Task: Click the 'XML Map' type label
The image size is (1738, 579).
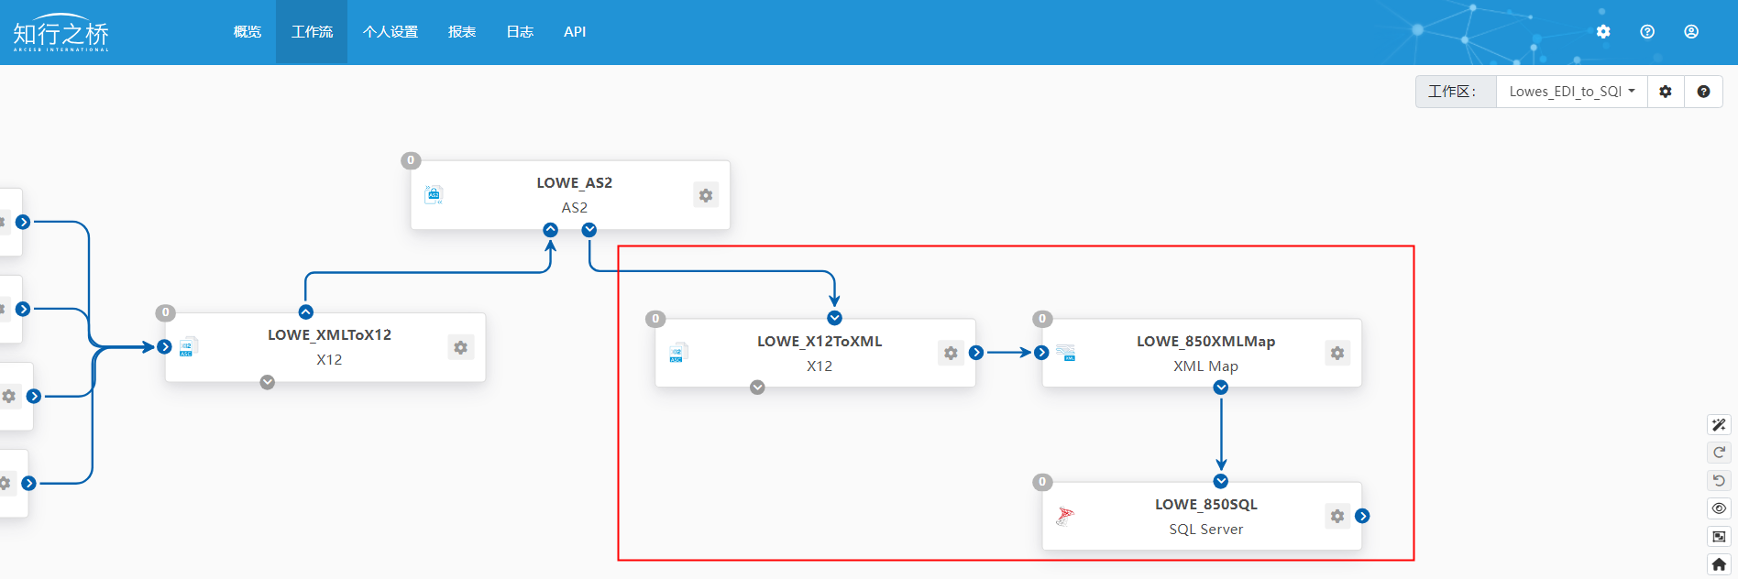Action: (x=1206, y=366)
